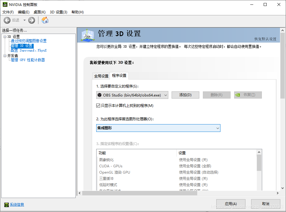Click horizontal scrollbar right arrow

[x=278, y=193]
